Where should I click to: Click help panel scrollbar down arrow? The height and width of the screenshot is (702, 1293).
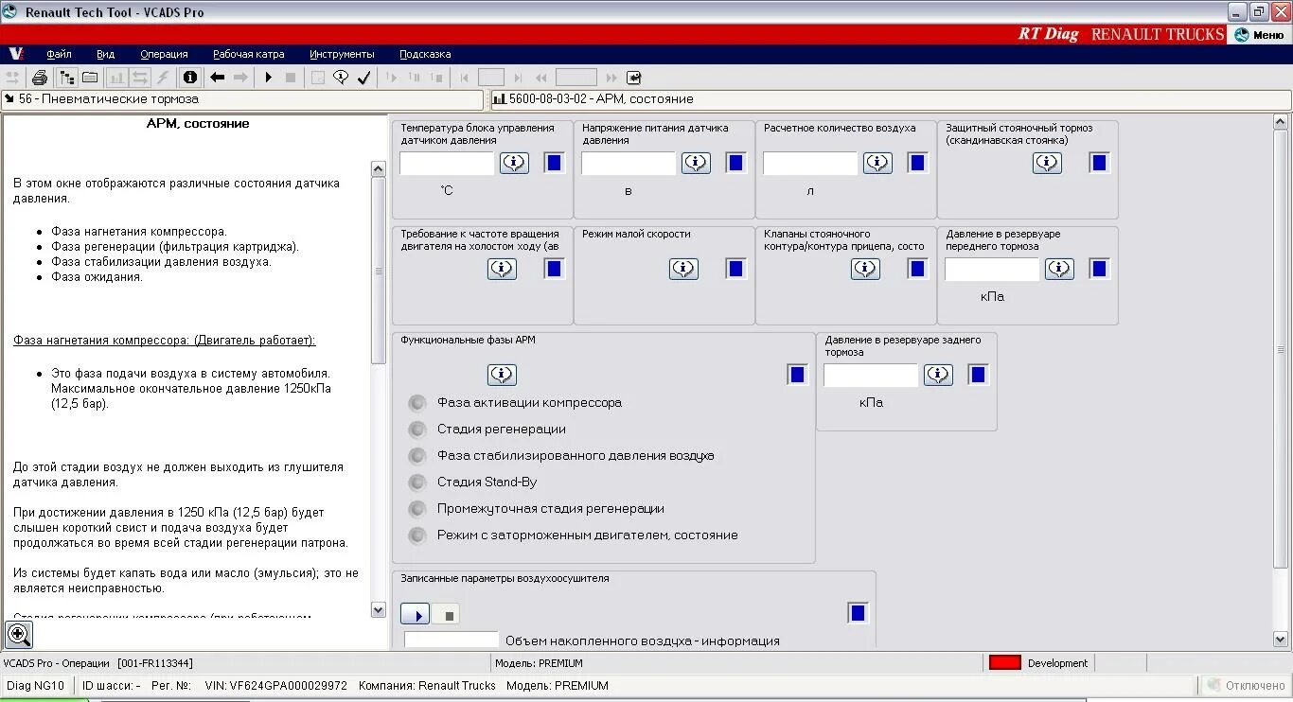tap(379, 610)
